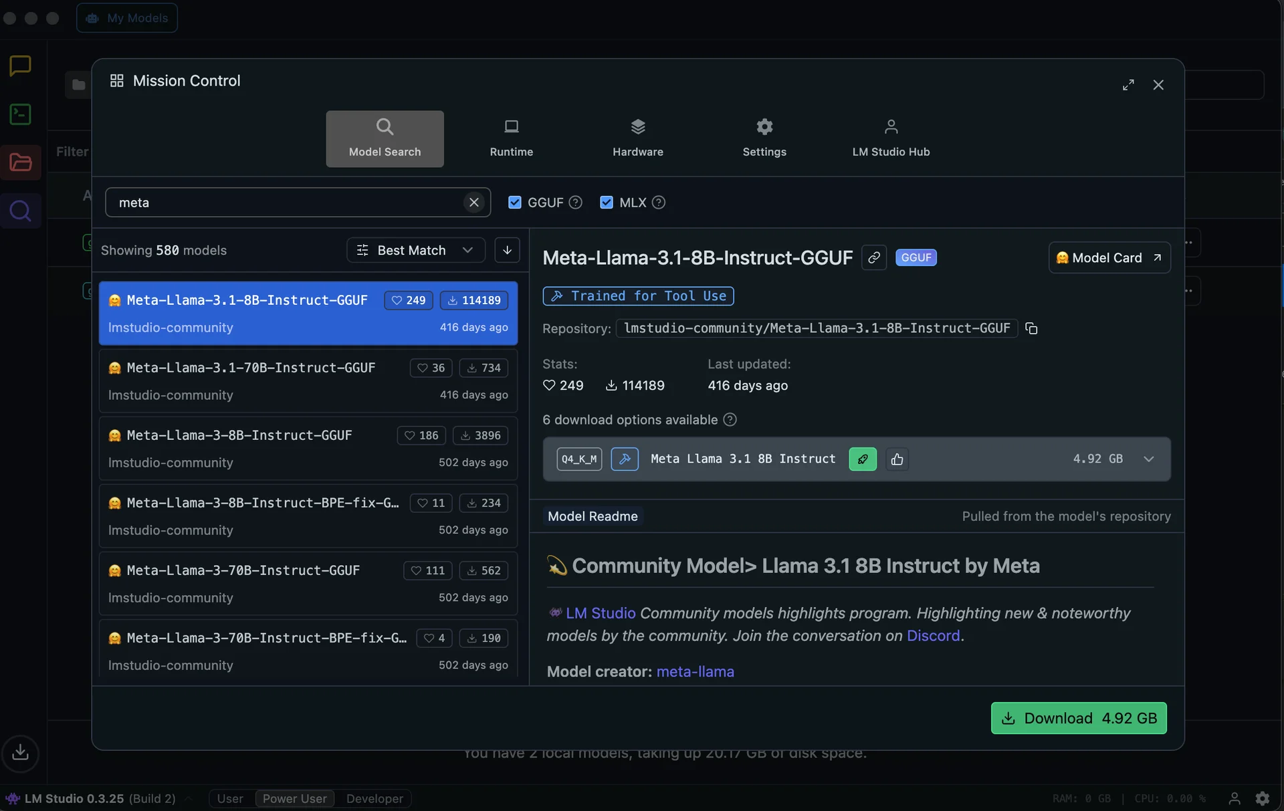1284x811 pixels.
Task: Uncheck the GGUF format checkbox
Action: click(514, 203)
